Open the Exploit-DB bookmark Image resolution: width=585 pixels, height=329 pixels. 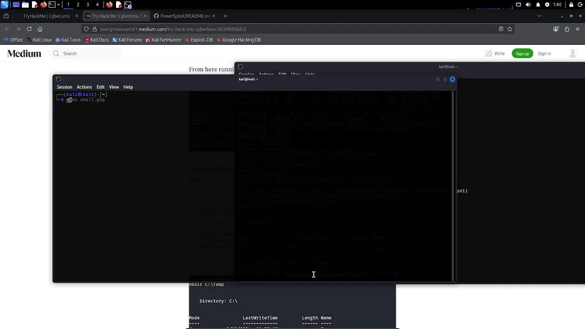[x=199, y=40]
